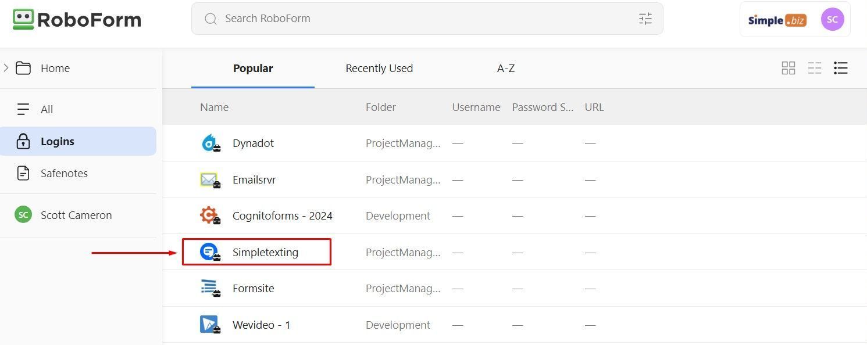This screenshot has width=867, height=345.
Task: Open the SC purple account avatar
Action: pos(832,19)
